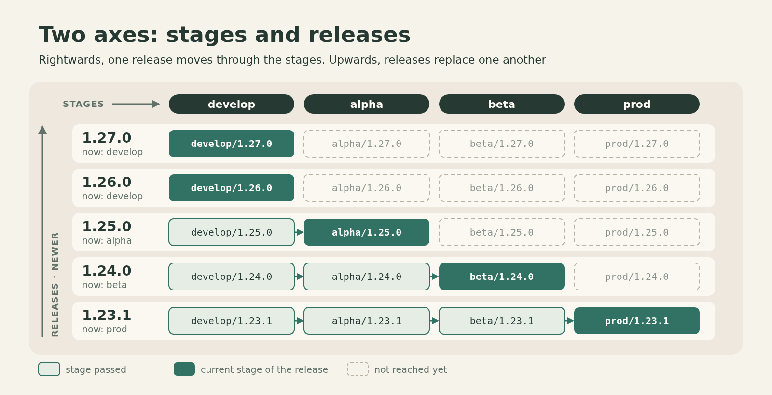Click the "now: alpha" status text
This screenshot has height=395, width=772.
pos(107,240)
